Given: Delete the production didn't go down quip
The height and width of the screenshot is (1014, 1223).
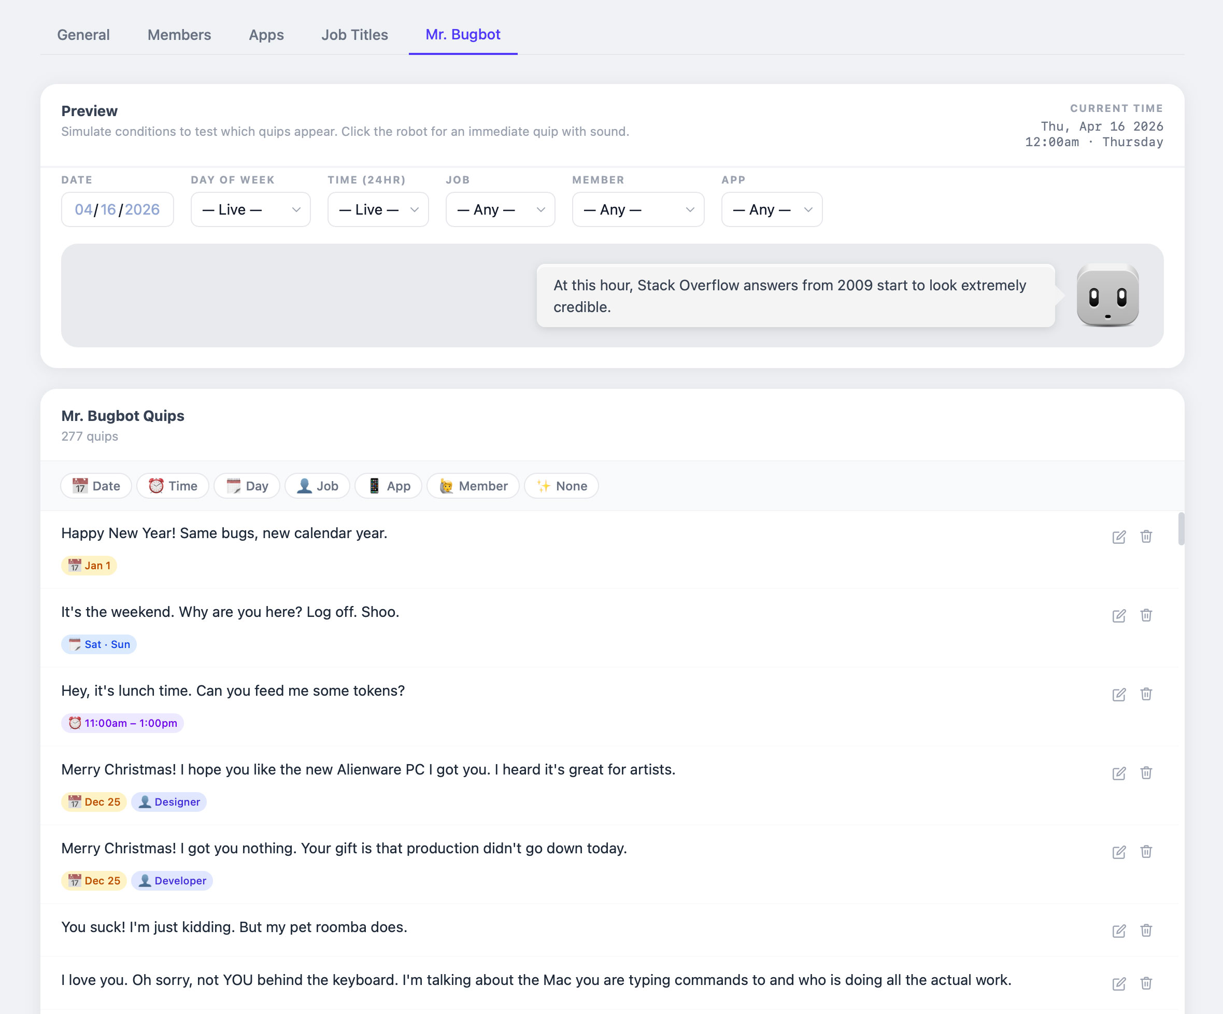Looking at the screenshot, I should (1146, 852).
